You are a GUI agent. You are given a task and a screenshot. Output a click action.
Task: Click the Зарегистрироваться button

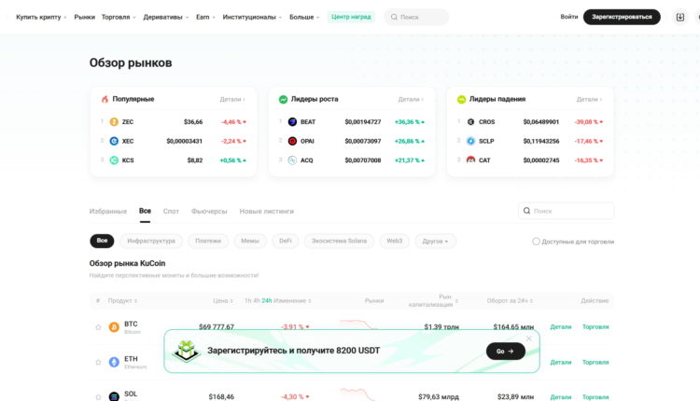(x=622, y=17)
